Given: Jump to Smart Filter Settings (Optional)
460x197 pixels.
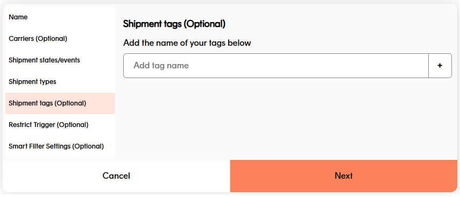Looking at the screenshot, I should point(60,146).
